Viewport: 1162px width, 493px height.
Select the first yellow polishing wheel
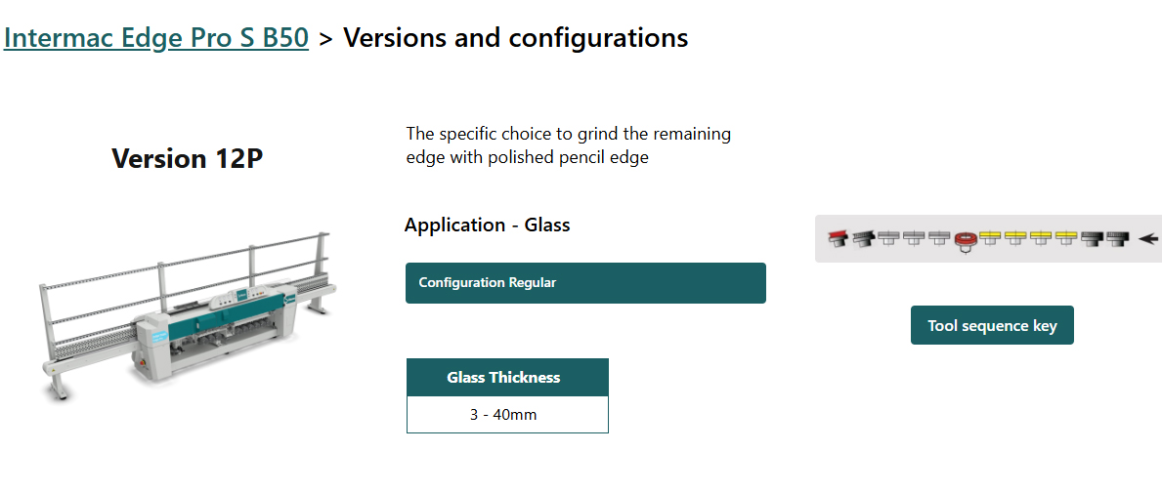pyautogui.click(x=991, y=238)
